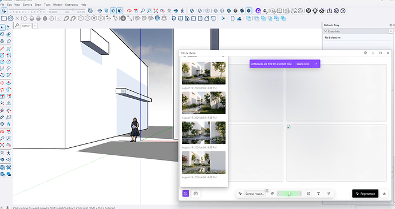Image resolution: width=395 pixels, height=209 pixels.
Task: Click the stacked layers icon in second toolbar
Action: (164, 18)
